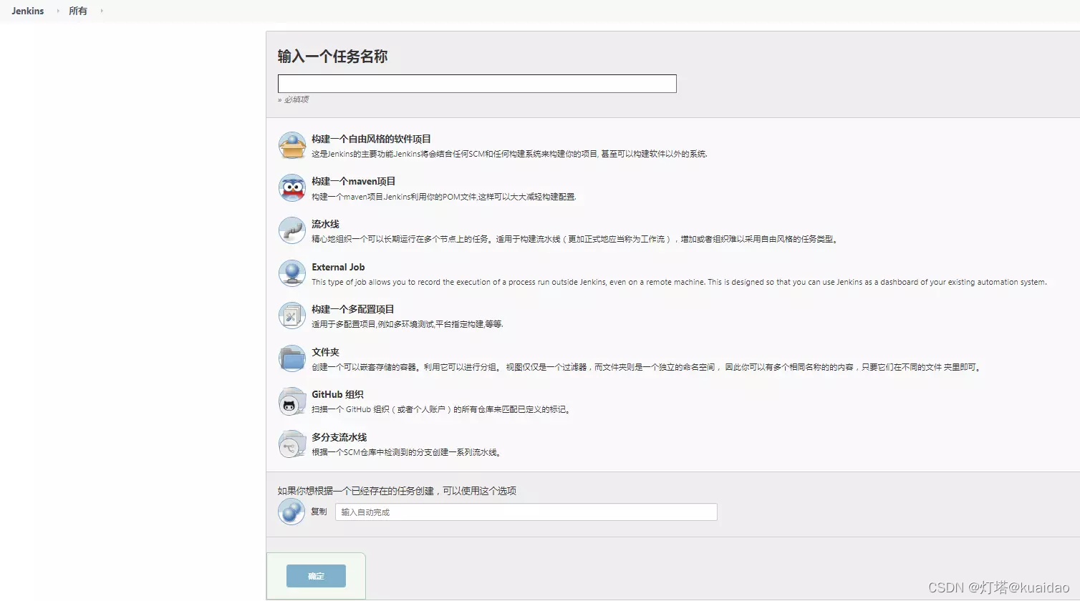Expand the arrow after 所有 breadcrumb
Viewport: 1080px width, 601px height.
point(102,11)
